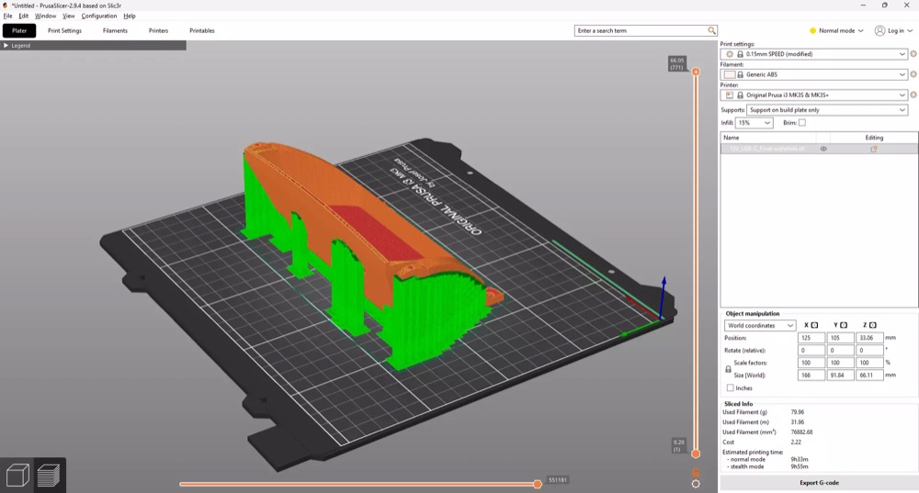Viewport: 919px width, 493px height.
Task: Enable the Inches checkbox
Action: coord(731,388)
